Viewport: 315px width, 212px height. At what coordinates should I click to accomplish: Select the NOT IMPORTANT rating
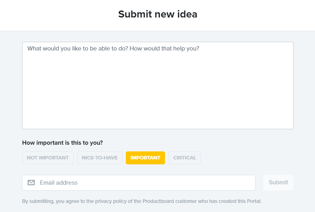point(48,158)
